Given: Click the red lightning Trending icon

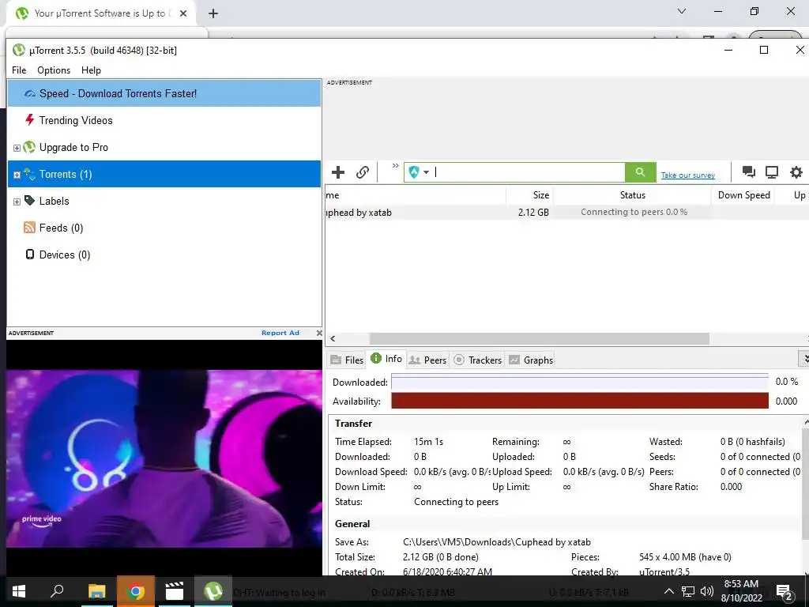Looking at the screenshot, I should click(x=30, y=120).
